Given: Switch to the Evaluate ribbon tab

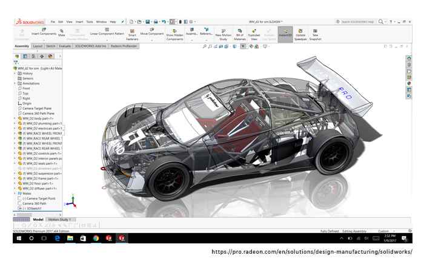Looking at the screenshot, I should click(x=65, y=46).
